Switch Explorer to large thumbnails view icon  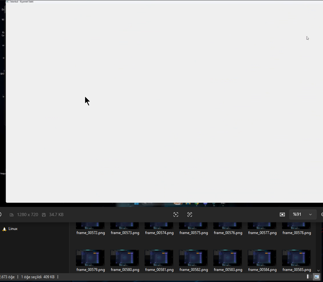click(x=317, y=277)
